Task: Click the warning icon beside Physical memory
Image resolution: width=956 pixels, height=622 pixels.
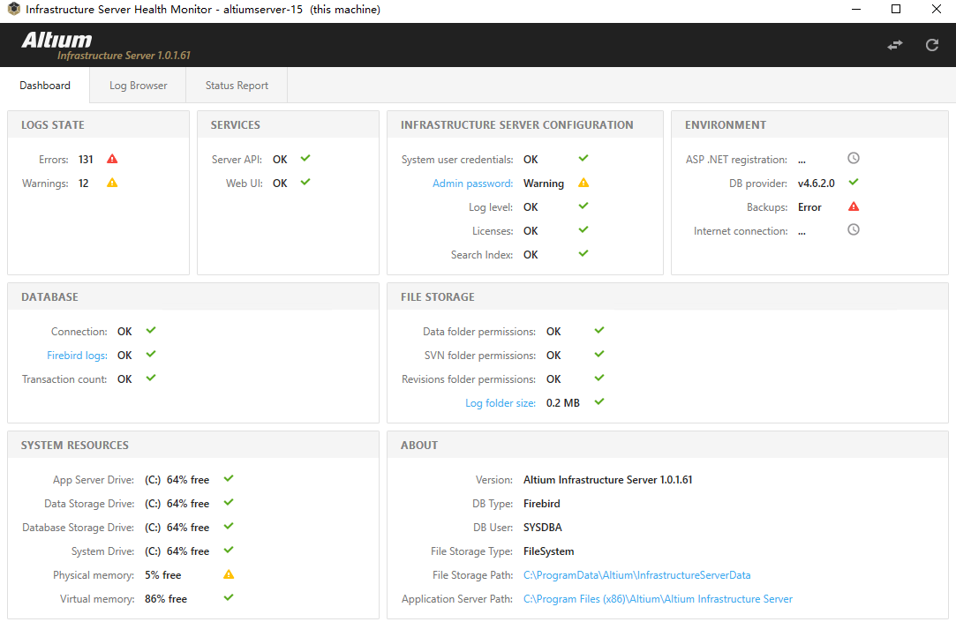Action: point(229,575)
